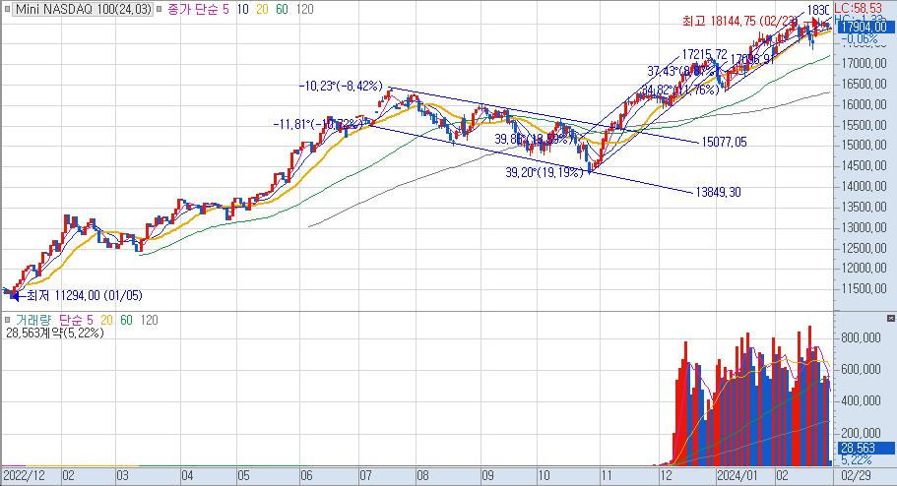Select the volume moving average 20 legend

click(106, 320)
